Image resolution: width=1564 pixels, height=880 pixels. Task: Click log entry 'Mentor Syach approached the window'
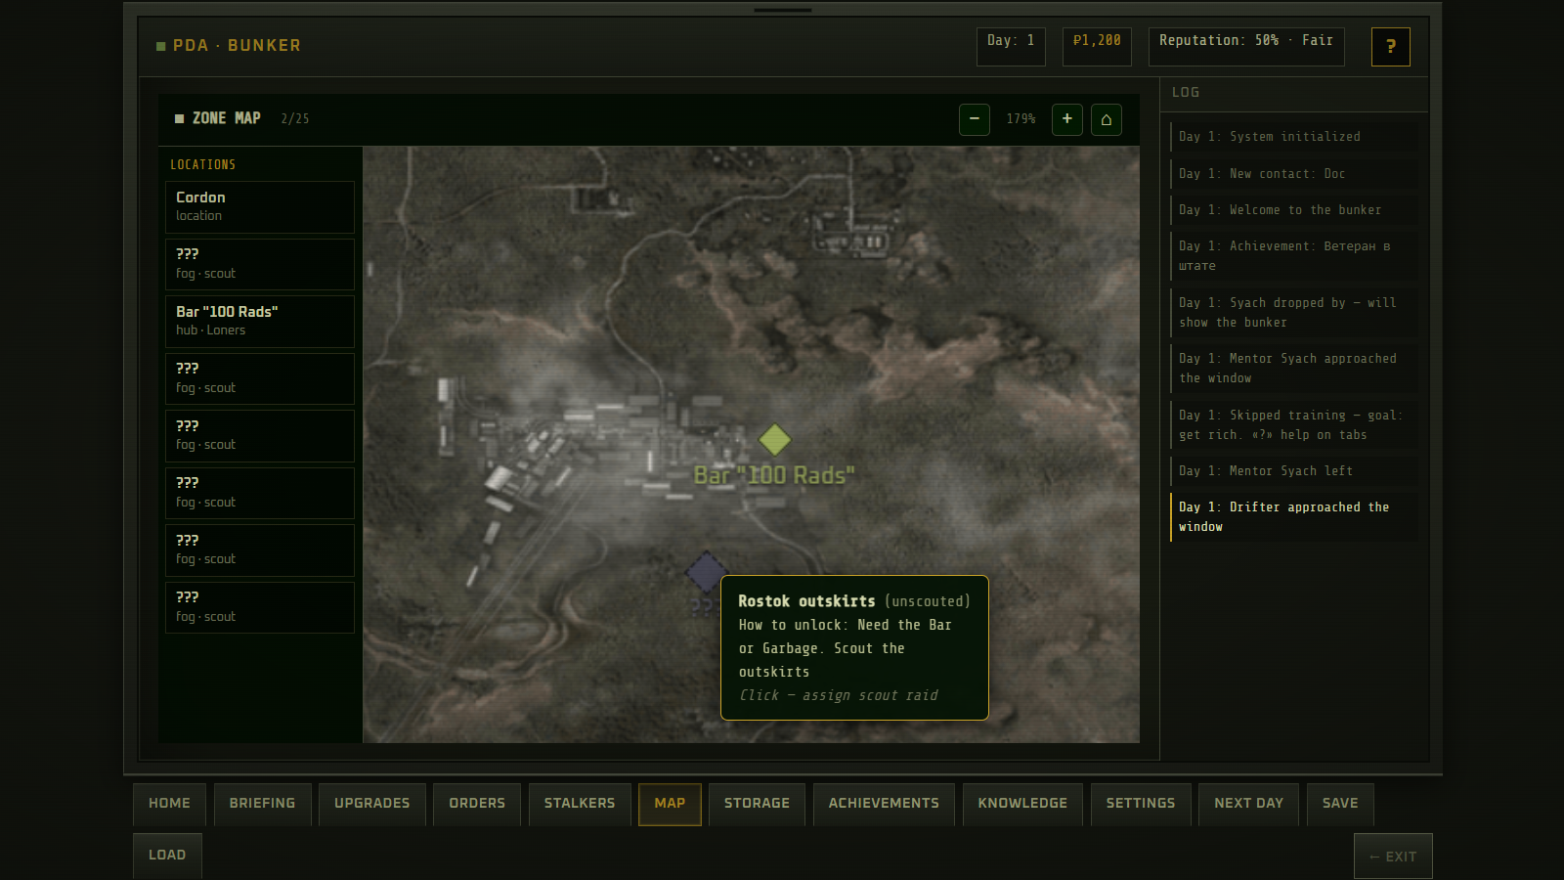click(x=1294, y=369)
